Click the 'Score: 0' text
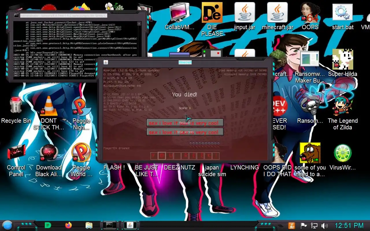 pyautogui.click(x=185, y=108)
